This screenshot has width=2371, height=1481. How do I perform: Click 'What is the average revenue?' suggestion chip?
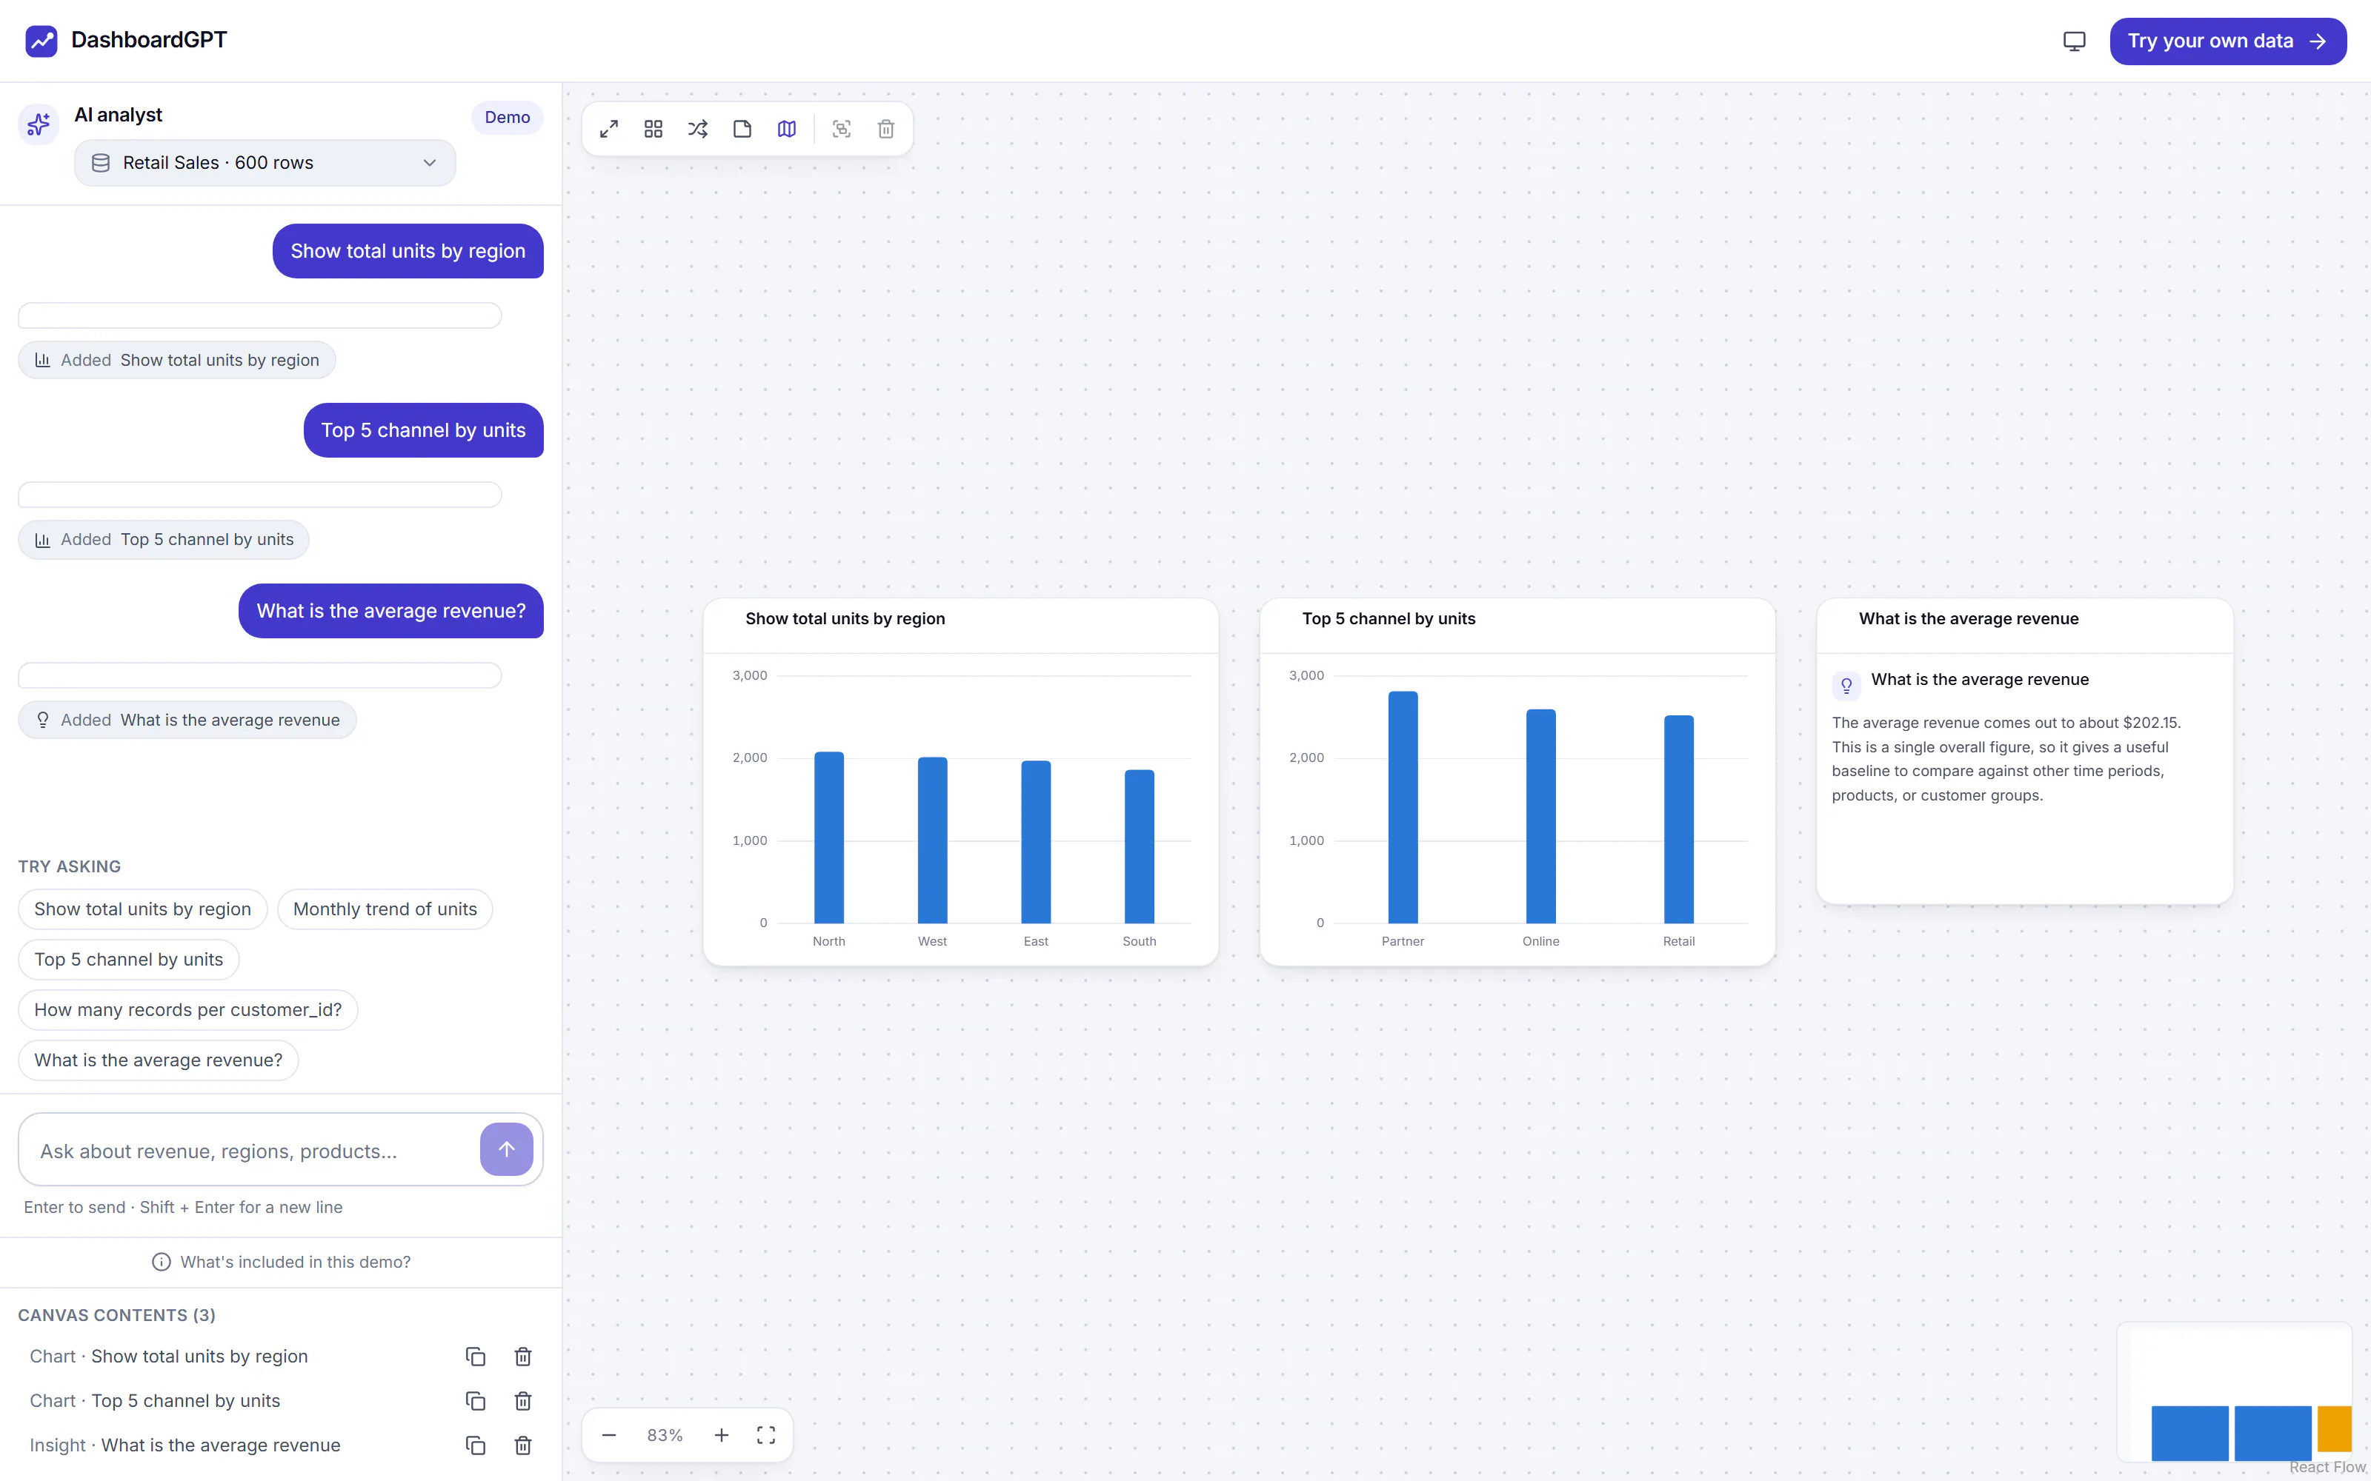159,1061
